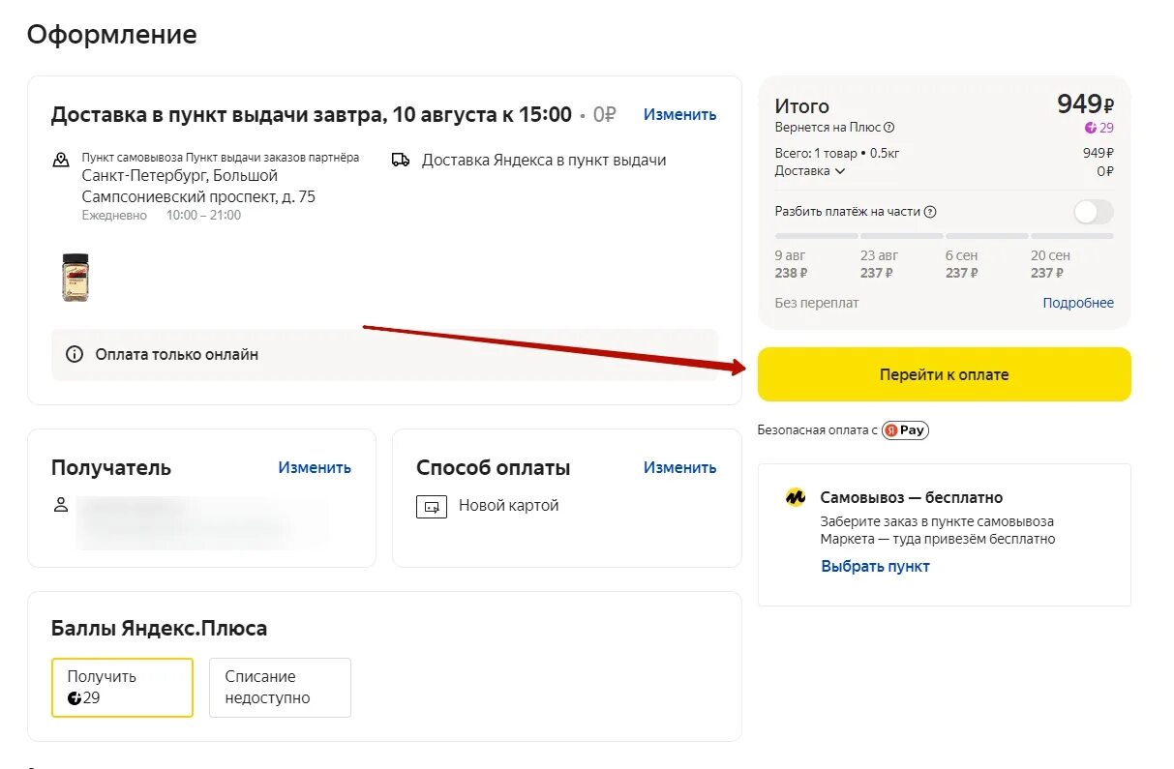Click the info icon beside online-only payment

click(x=75, y=354)
